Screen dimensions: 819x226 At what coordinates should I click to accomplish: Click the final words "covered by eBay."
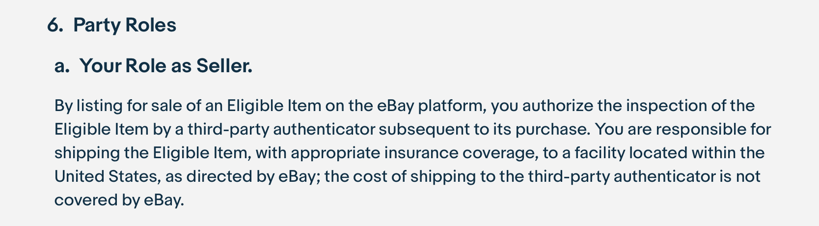(119, 200)
